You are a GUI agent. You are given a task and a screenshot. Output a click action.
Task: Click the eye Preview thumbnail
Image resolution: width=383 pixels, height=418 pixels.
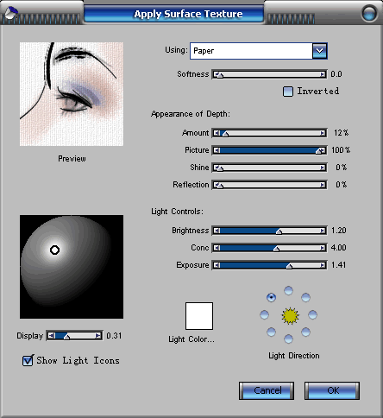coord(72,94)
